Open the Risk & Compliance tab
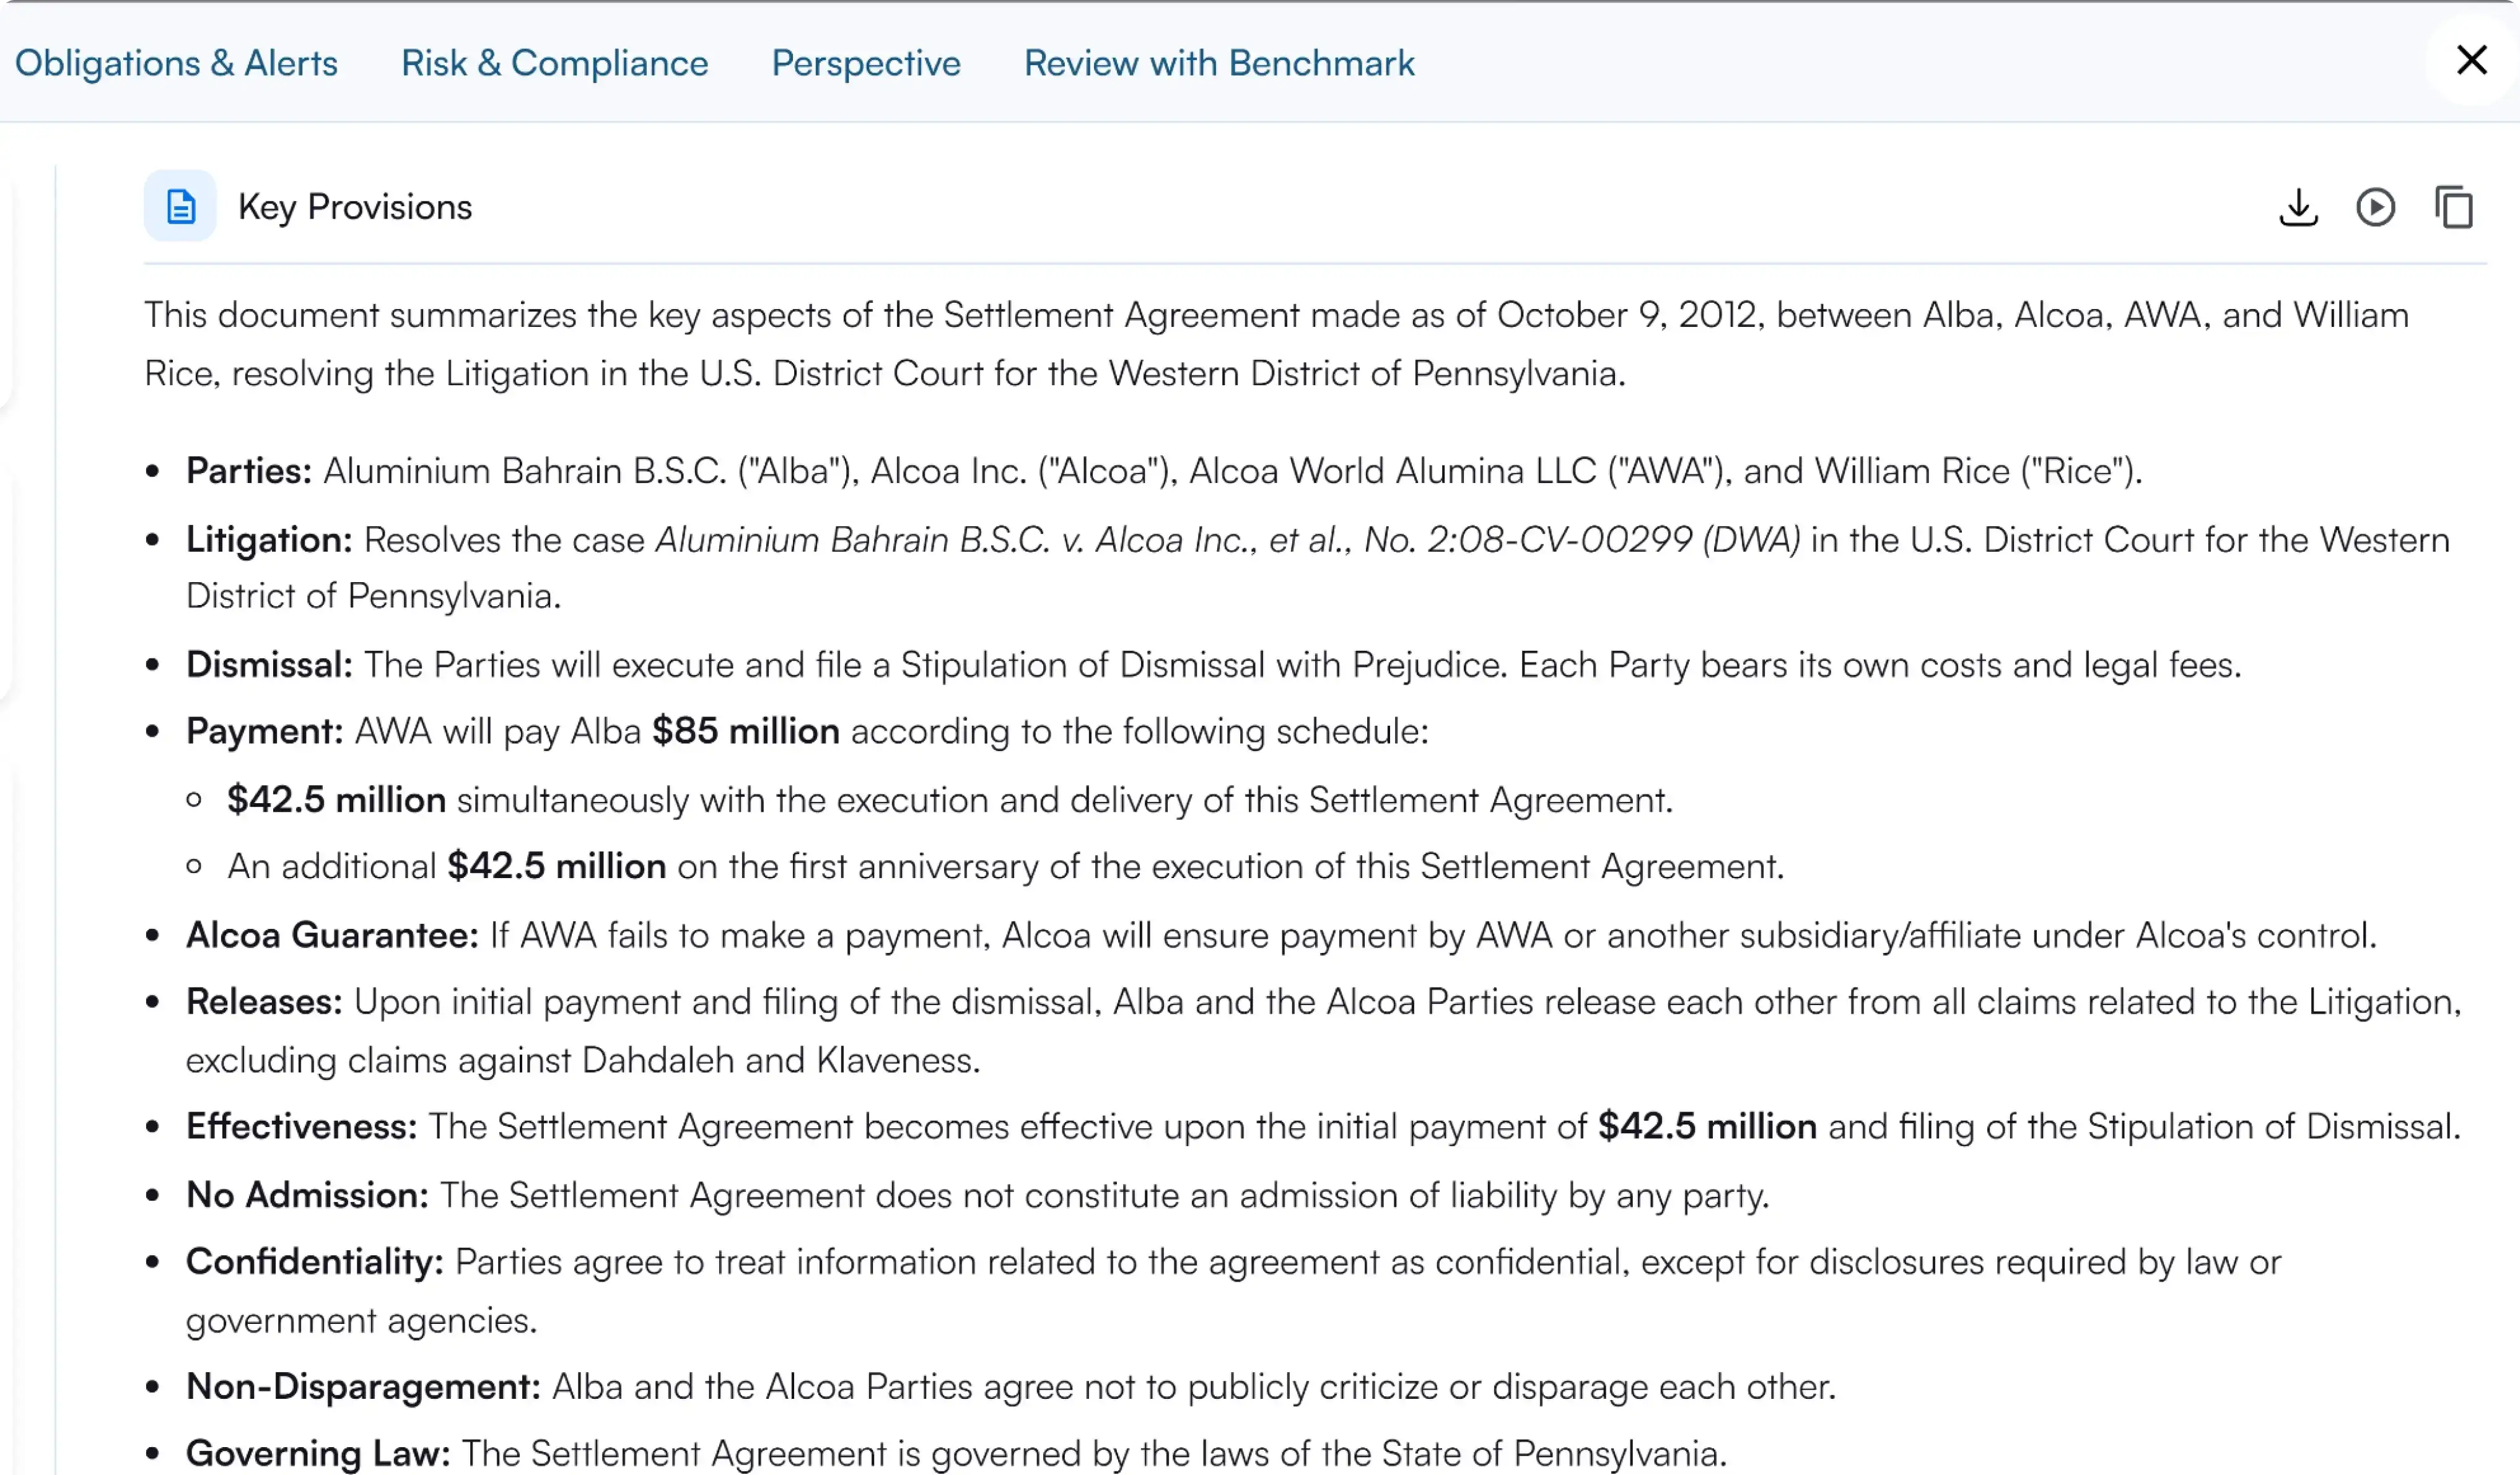The image size is (2520, 1475). pos(554,63)
